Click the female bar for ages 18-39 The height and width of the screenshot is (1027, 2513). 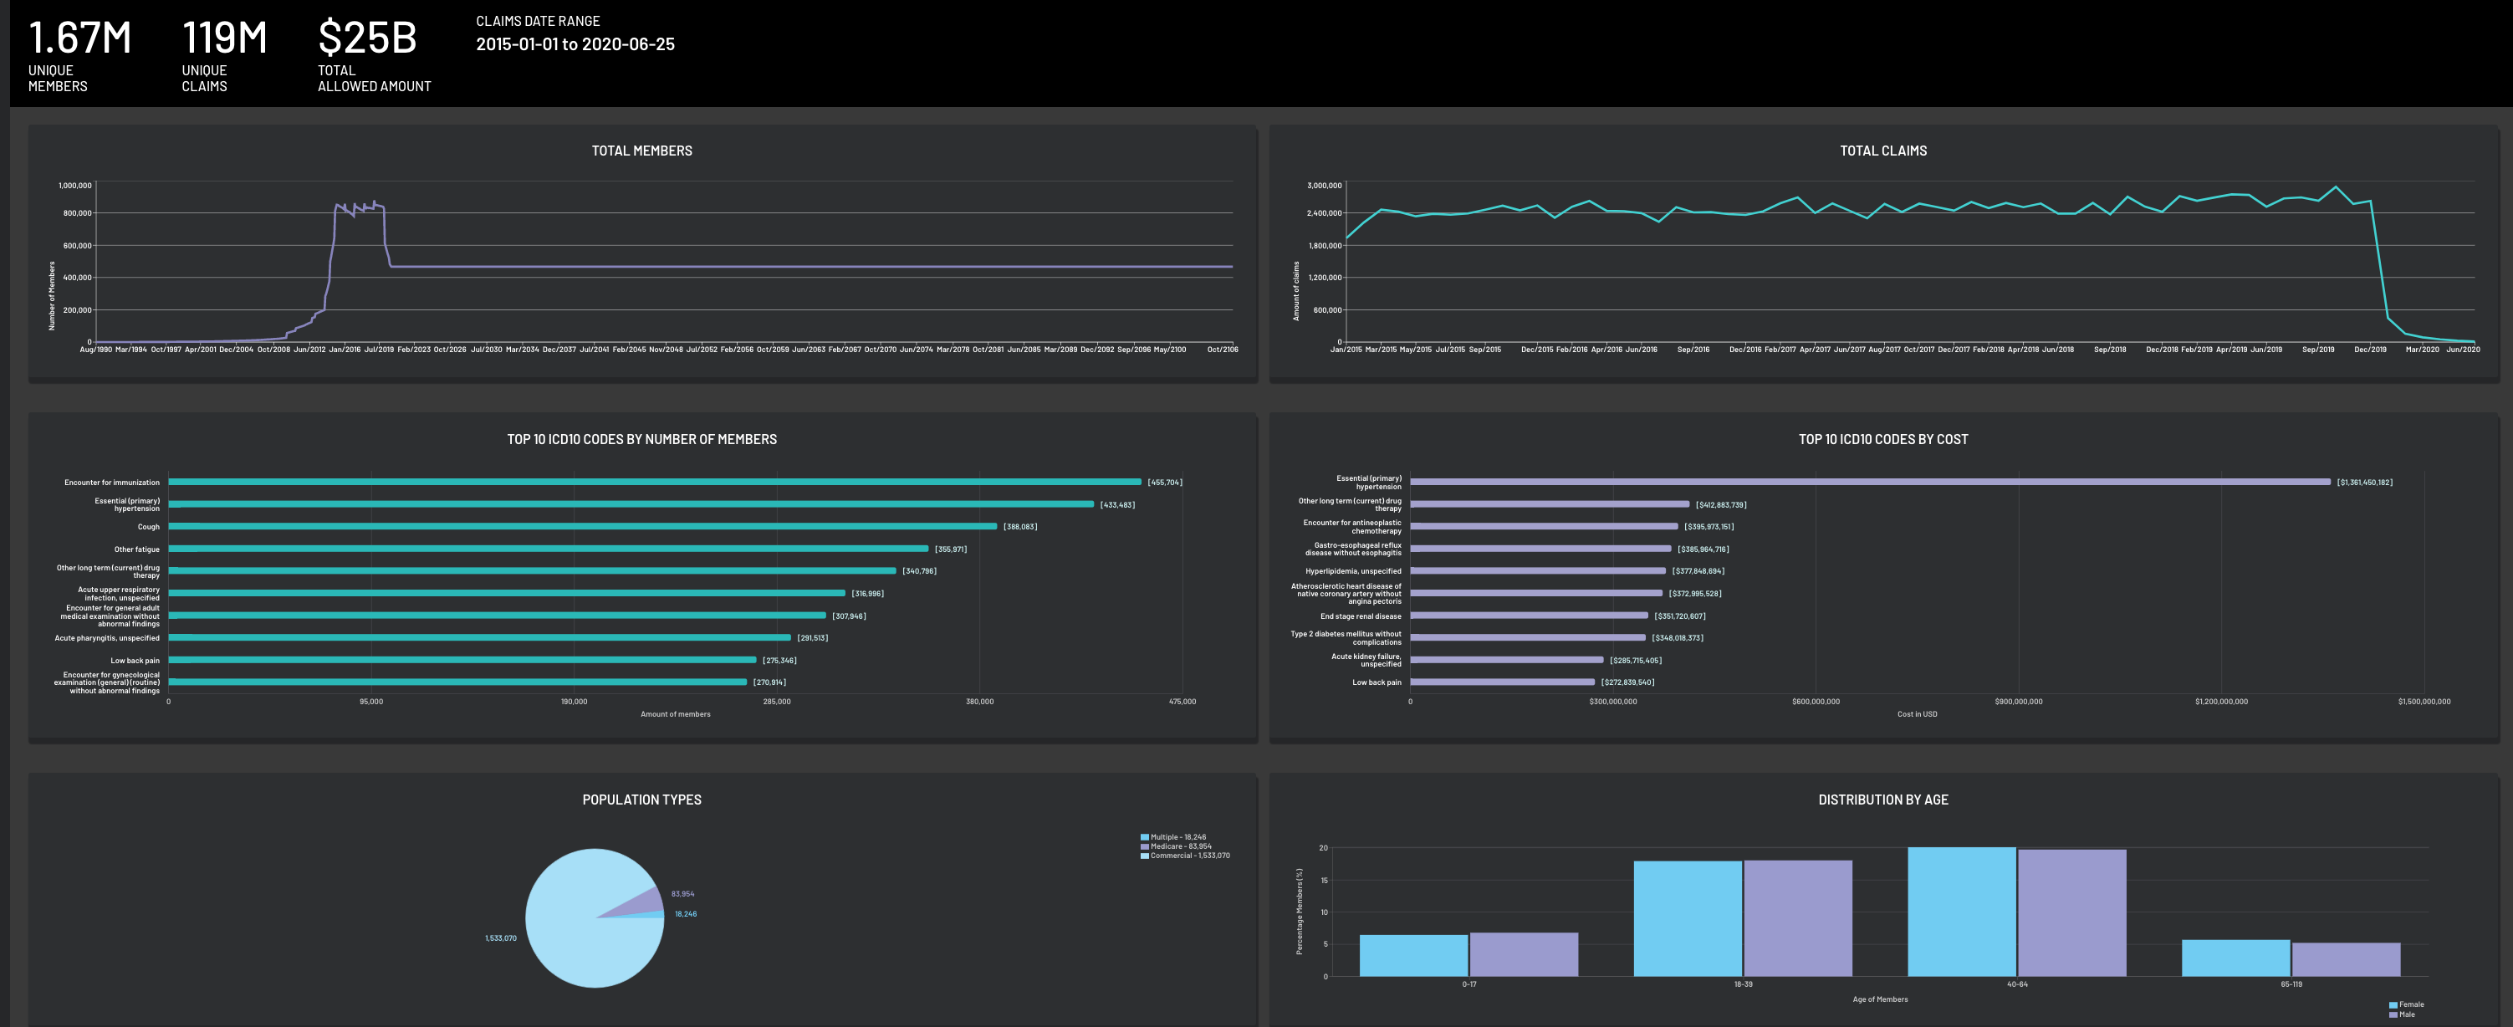[x=1688, y=917]
